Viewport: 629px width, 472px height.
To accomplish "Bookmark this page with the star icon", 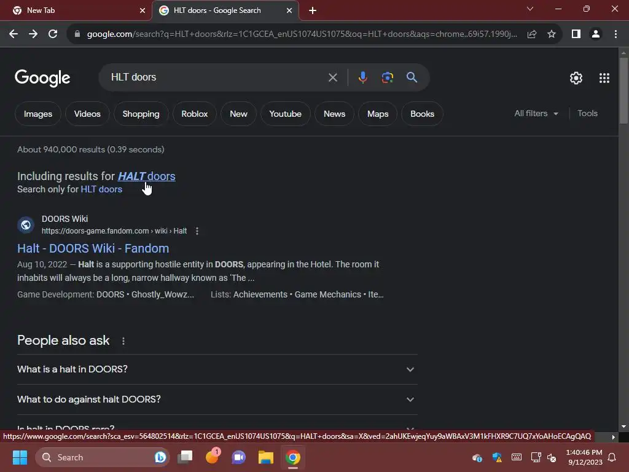I will point(552,34).
